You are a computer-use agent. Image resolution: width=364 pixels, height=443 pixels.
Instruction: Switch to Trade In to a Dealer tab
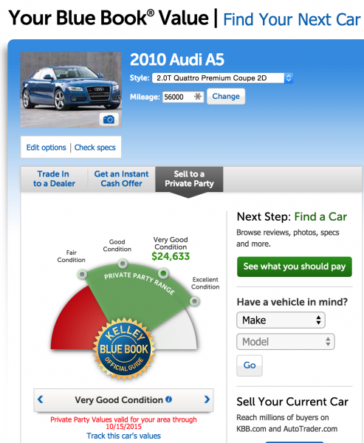coord(54,179)
